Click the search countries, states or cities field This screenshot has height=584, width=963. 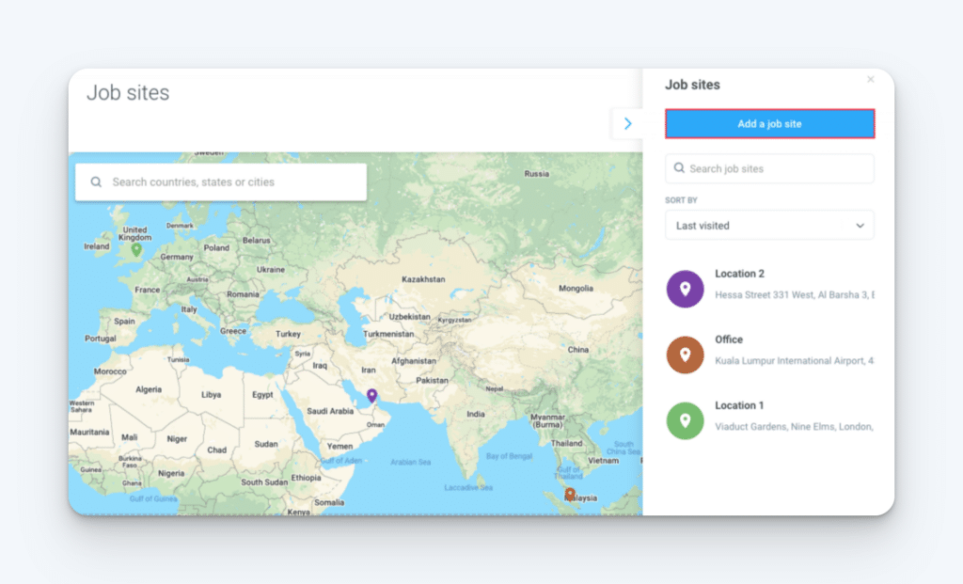[x=221, y=182]
